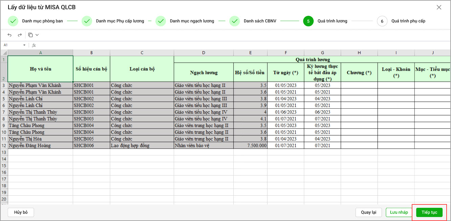Screen dimensions: 451x221
Task: Click the undo arrow icon
Action: pos(9,35)
